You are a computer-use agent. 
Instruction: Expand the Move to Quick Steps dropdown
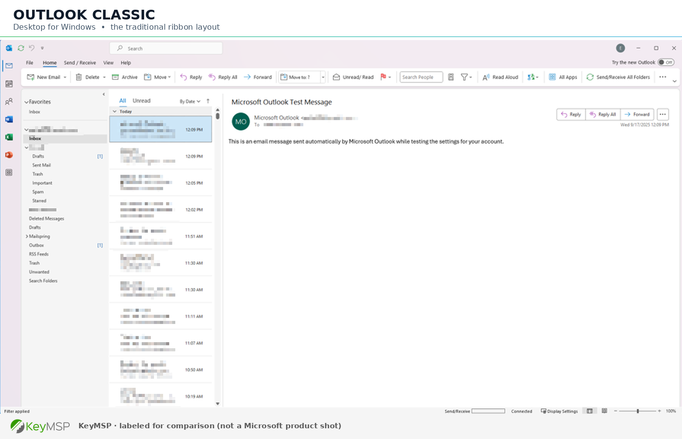pos(322,77)
